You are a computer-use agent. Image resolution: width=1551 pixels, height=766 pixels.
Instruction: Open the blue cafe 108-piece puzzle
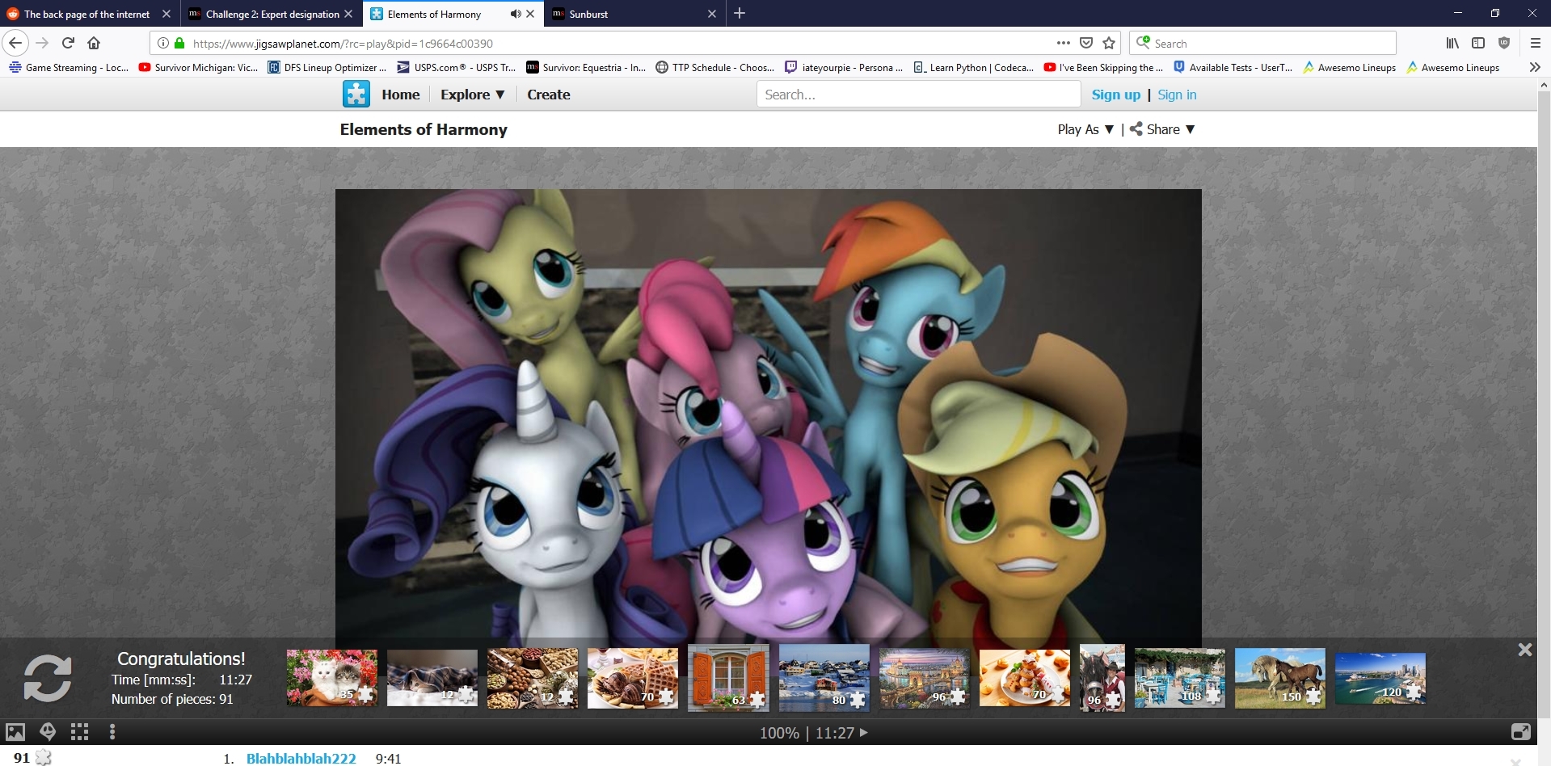coord(1180,678)
